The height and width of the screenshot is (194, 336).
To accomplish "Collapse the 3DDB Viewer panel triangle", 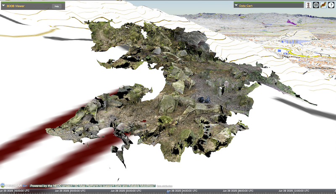I will click(x=4, y=6).
